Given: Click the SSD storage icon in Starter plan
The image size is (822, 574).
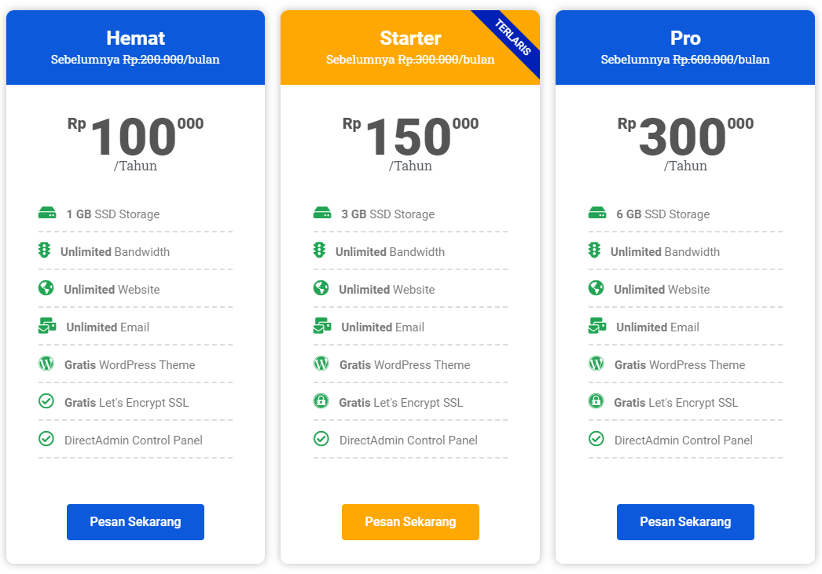Looking at the screenshot, I should [322, 213].
